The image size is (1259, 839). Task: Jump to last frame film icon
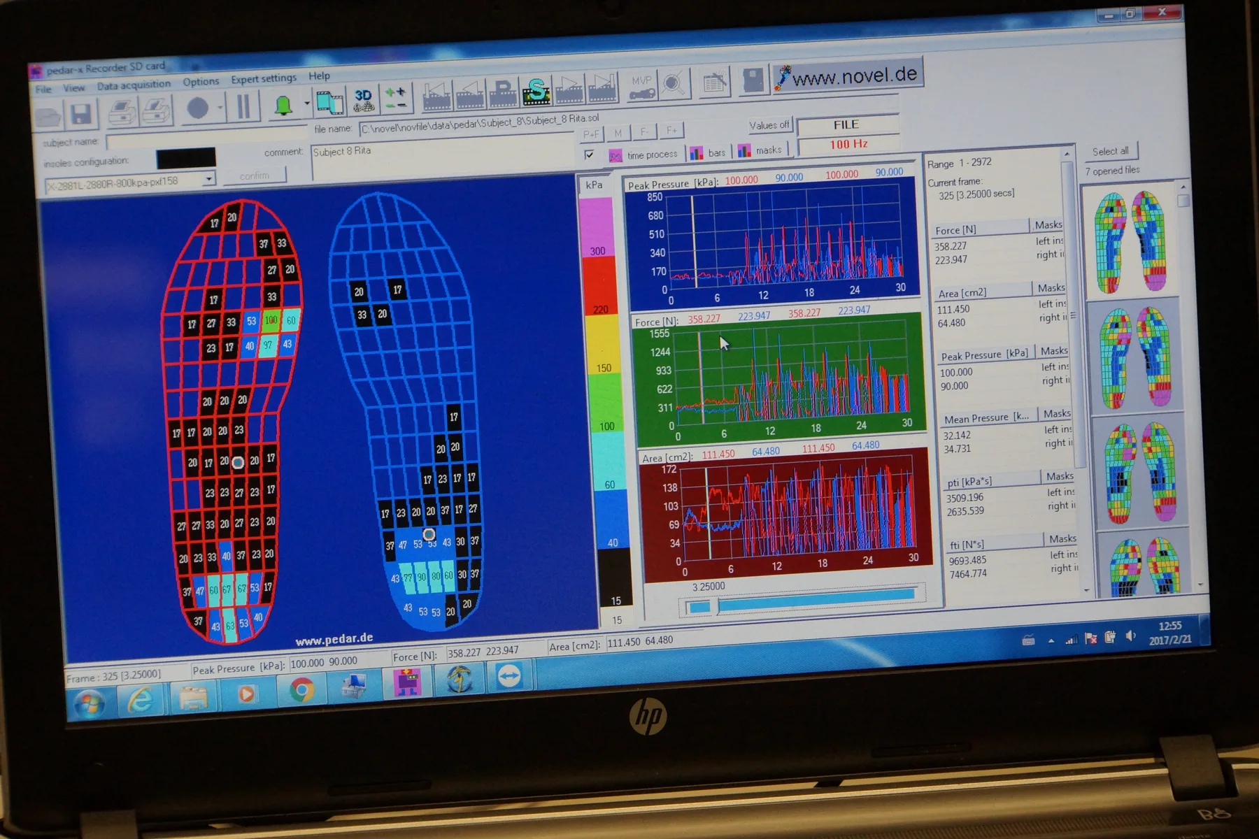(x=602, y=88)
